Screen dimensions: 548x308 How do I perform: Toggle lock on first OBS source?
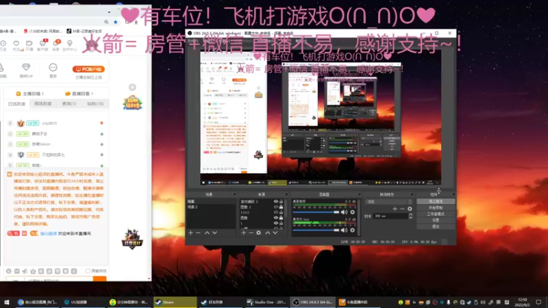[281, 201]
